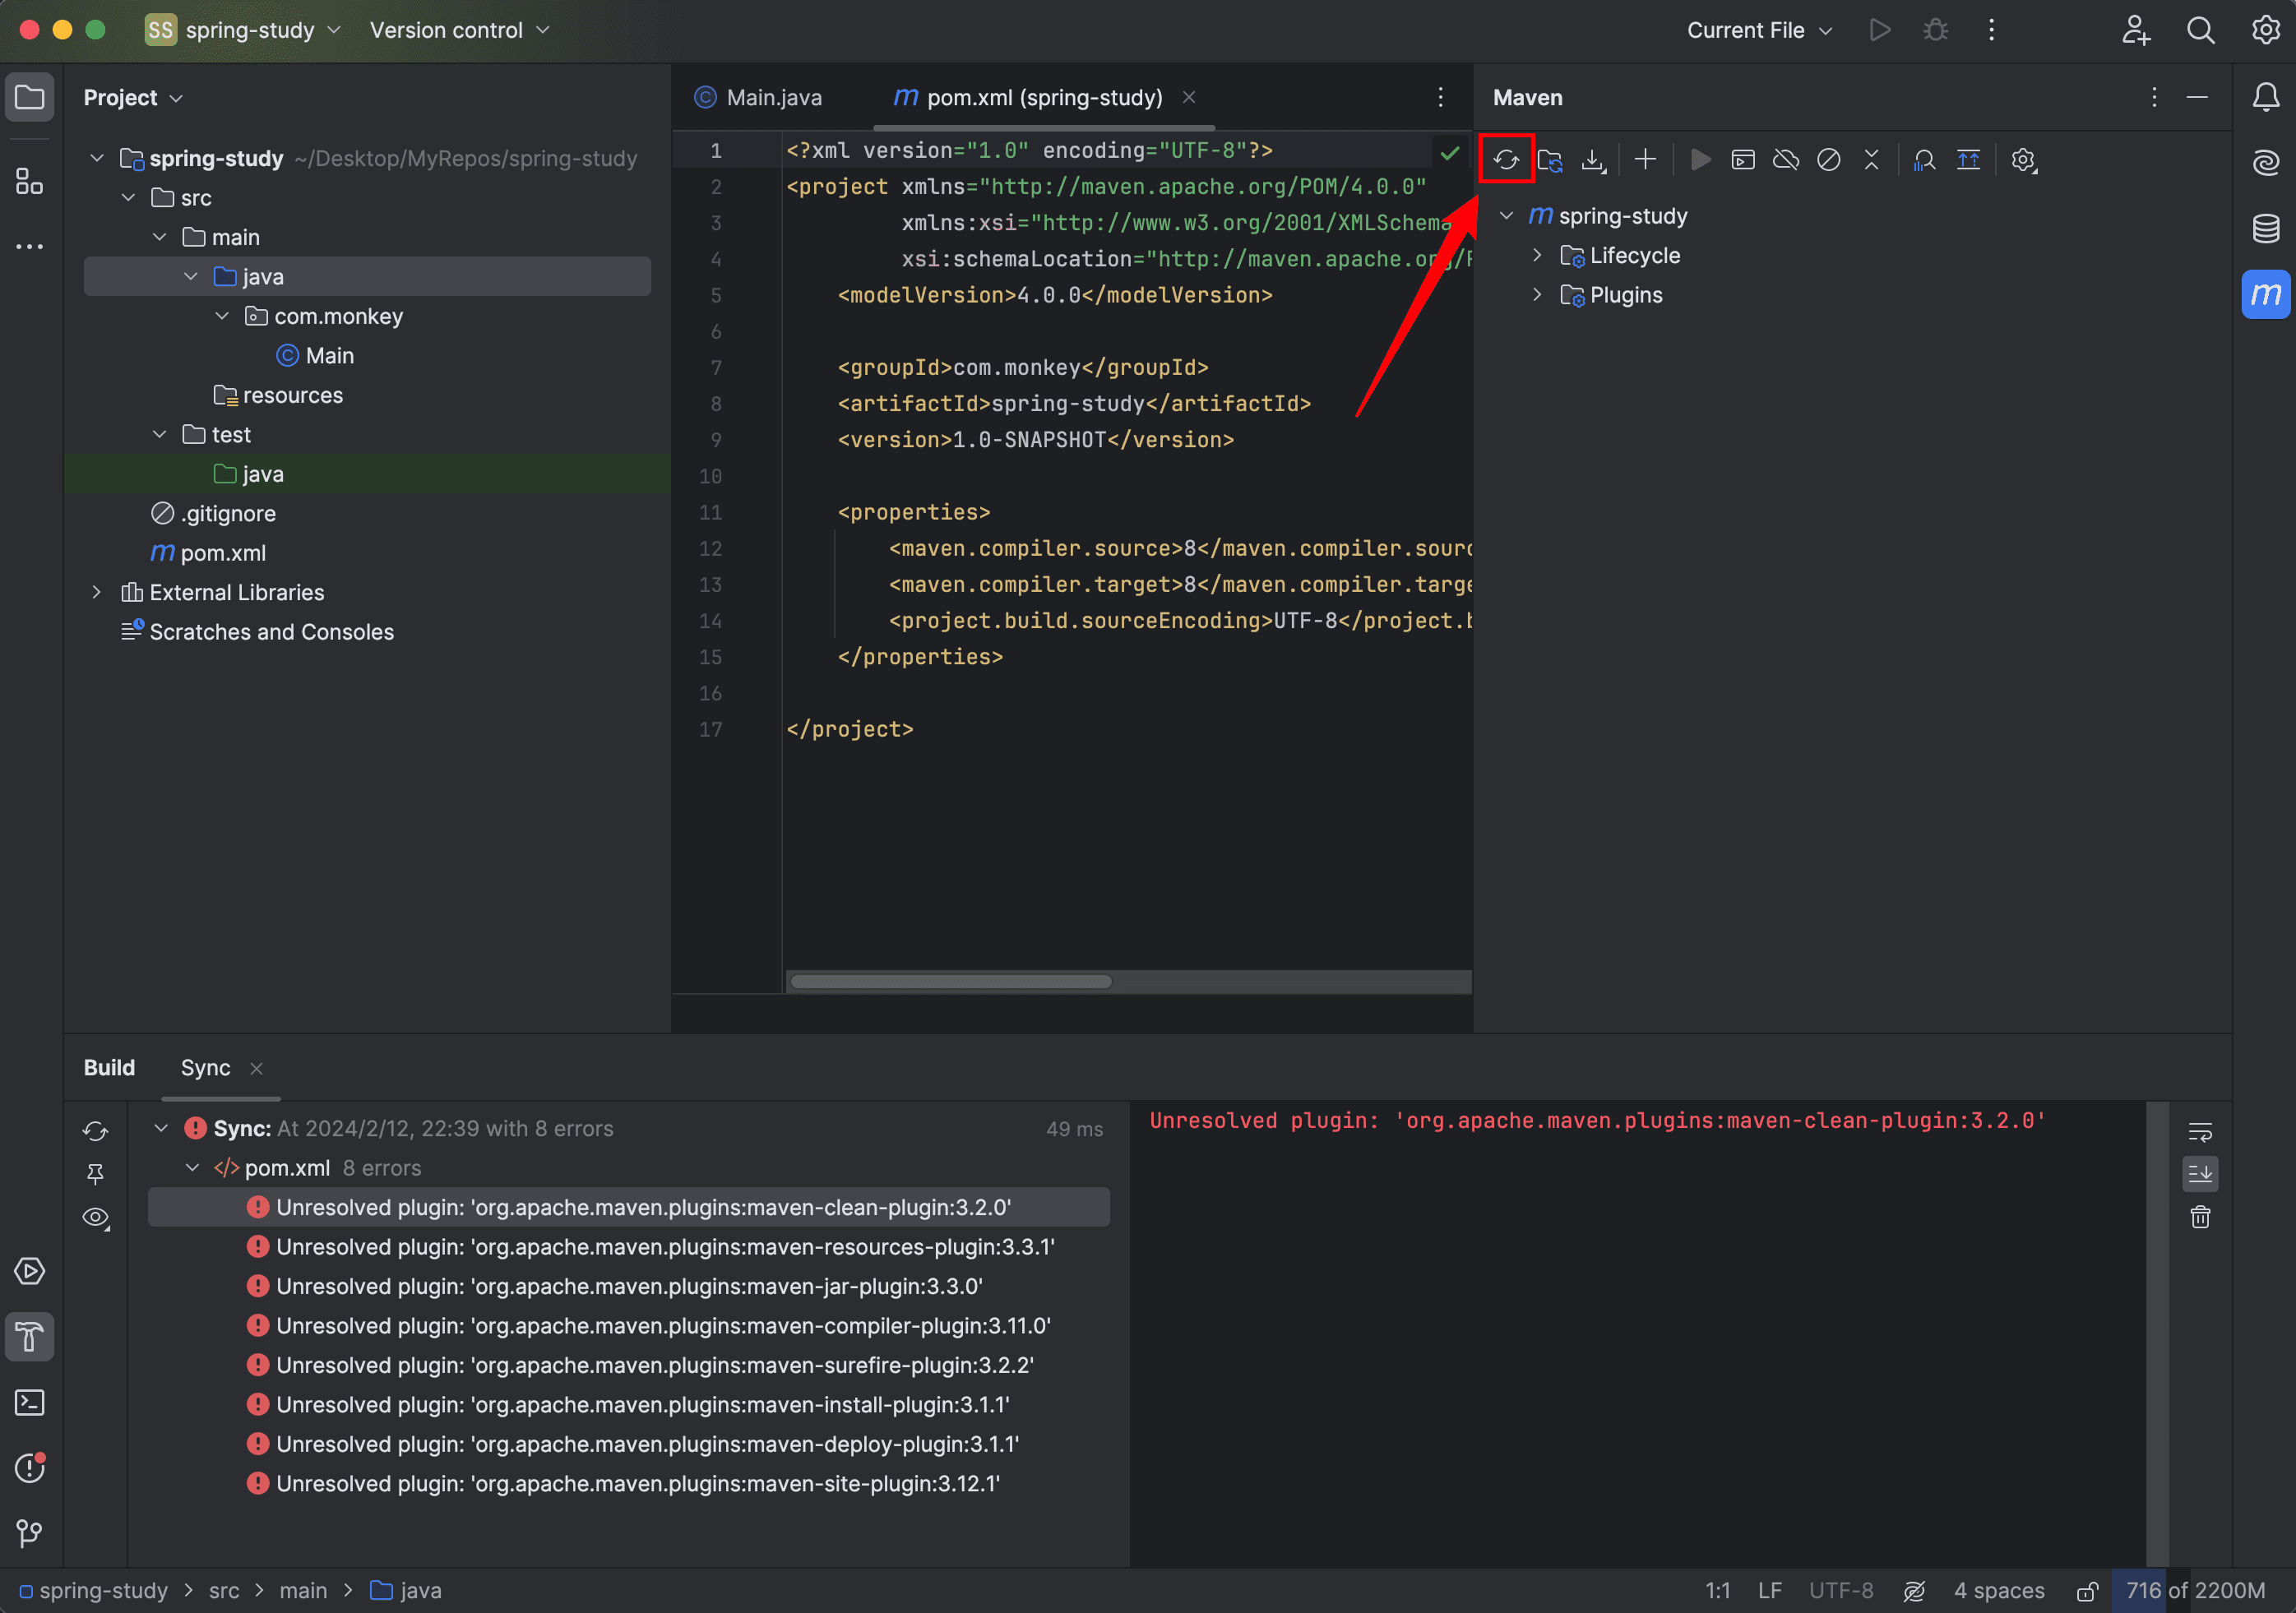
Task: Click editor horizontal scrollbar
Action: pyautogui.click(x=951, y=982)
